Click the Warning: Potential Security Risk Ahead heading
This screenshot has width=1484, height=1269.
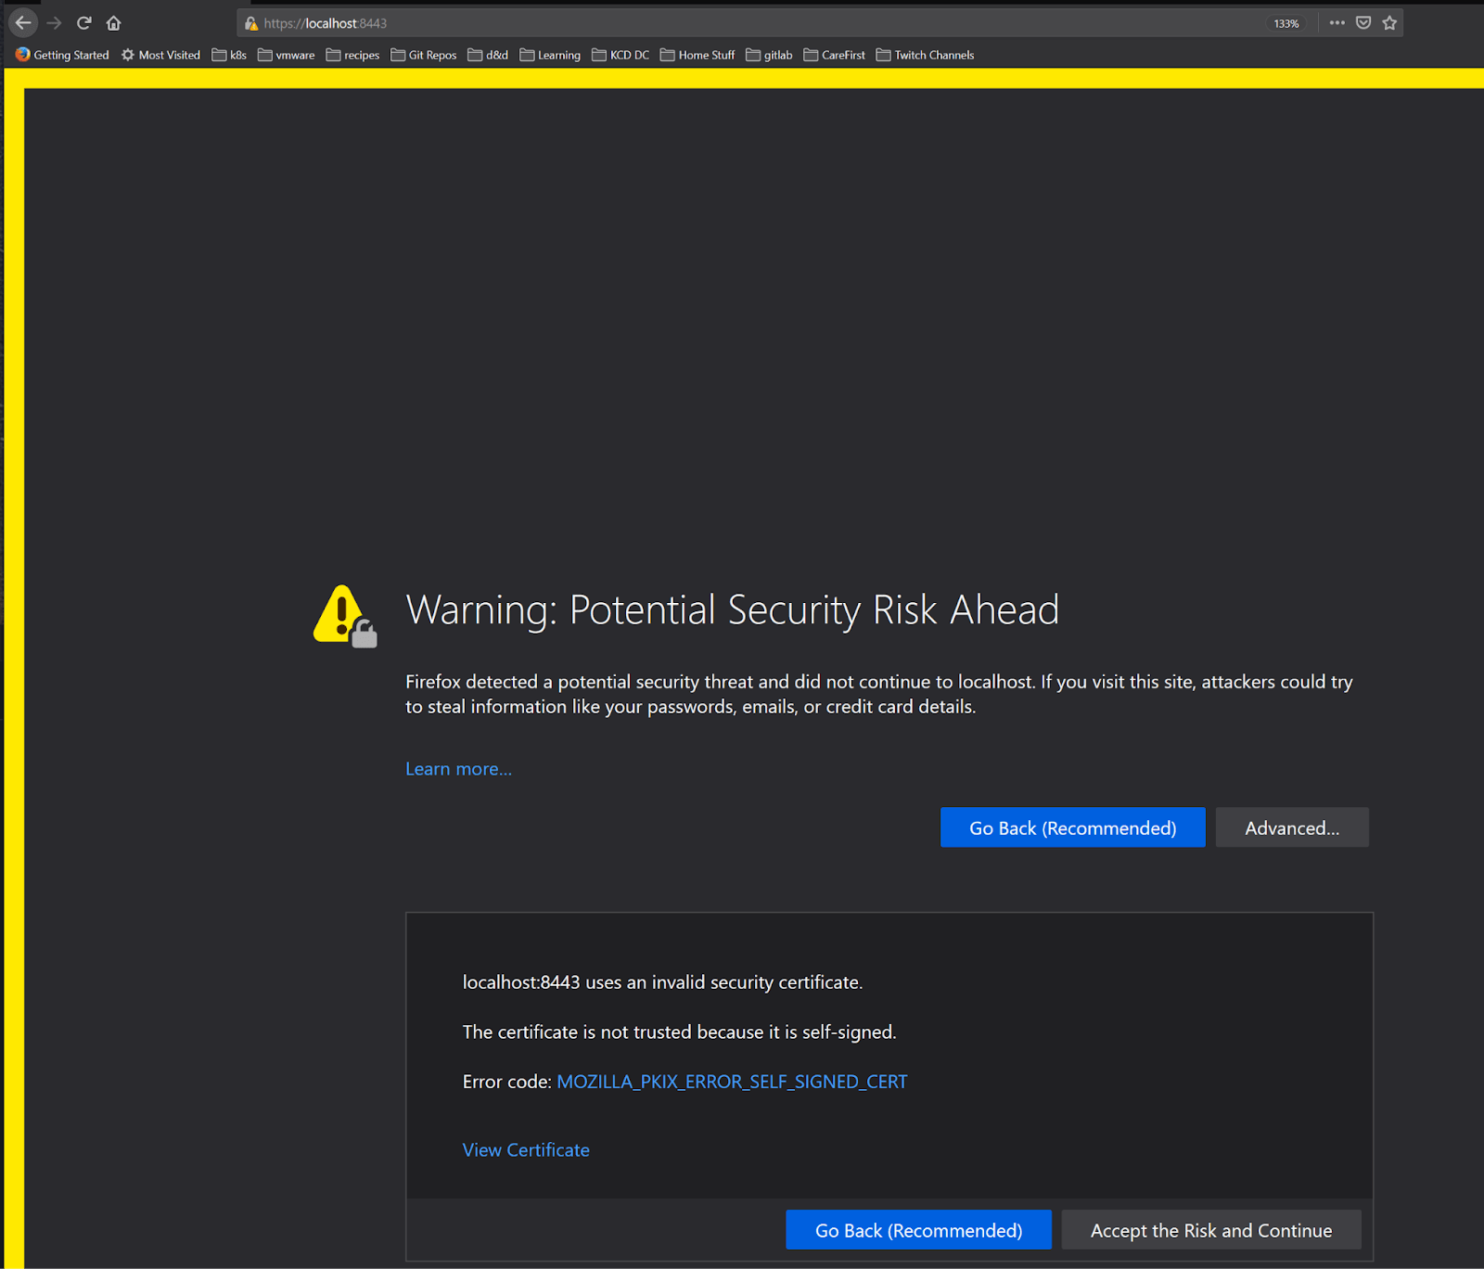coord(732,610)
